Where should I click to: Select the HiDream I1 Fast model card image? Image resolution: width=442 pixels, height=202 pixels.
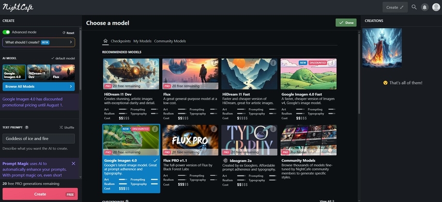[249, 74]
